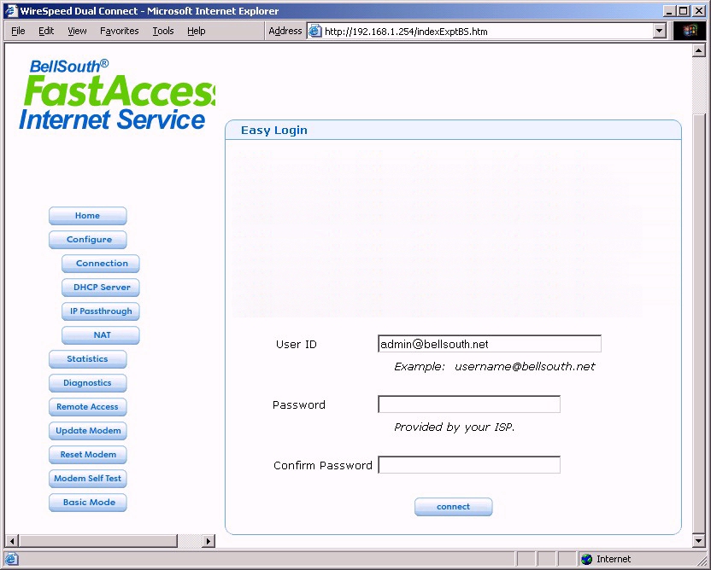This screenshot has width=711, height=570.
Task: Click the horizontal scrollbar left arrow
Action: tap(12, 541)
